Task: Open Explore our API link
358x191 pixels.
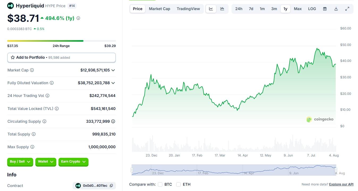Action: [341, 184]
